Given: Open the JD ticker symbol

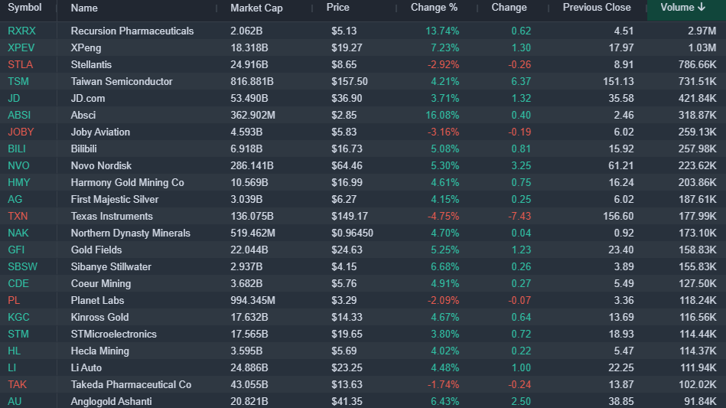Looking at the screenshot, I should 14,98.
